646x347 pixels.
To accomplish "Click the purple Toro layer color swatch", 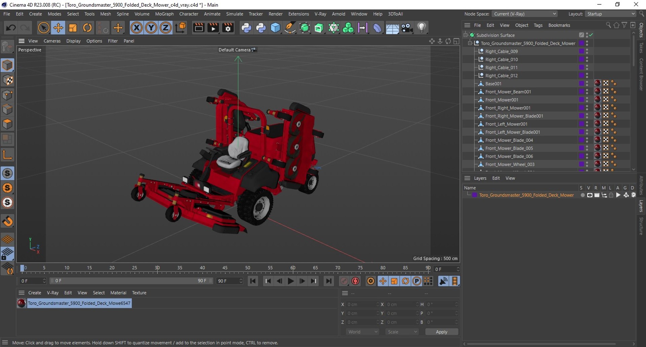I will pos(474,195).
